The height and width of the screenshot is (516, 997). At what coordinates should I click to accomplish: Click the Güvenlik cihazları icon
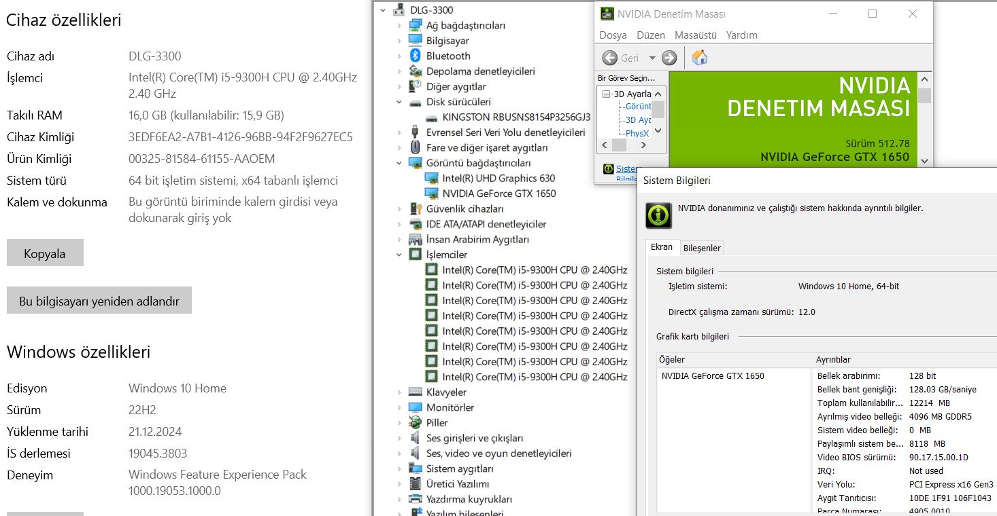(x=416, y=208)
